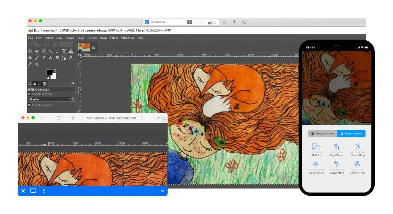Pick the Bucket Fill tool
This screenshot has width=393, height=214.
coord(30,58)
